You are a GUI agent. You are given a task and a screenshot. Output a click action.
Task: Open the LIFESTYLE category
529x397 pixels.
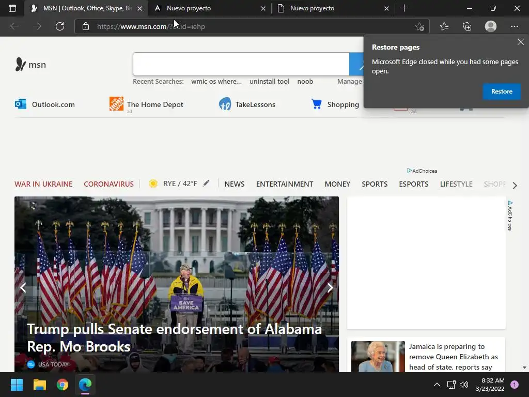pos(456,184)
